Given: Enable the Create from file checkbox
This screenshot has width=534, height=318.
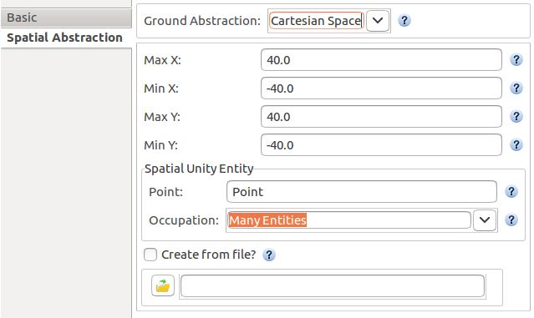Looking at the screenshot, I should (x=150, y=255).
